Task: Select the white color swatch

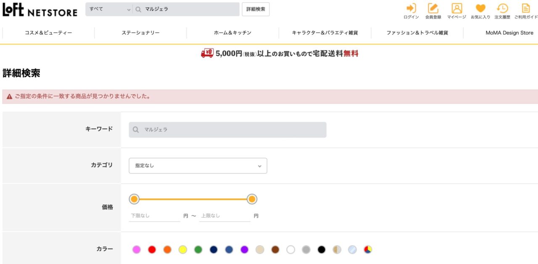Action: [291, 250]
